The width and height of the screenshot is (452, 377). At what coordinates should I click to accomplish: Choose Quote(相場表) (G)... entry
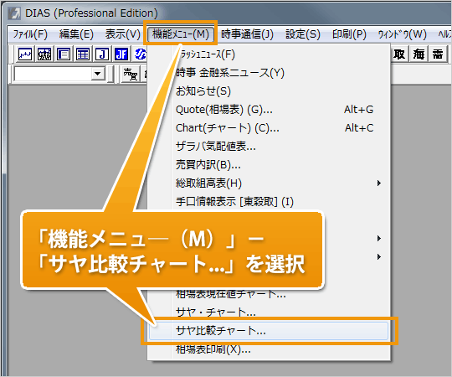click(269, 110)
